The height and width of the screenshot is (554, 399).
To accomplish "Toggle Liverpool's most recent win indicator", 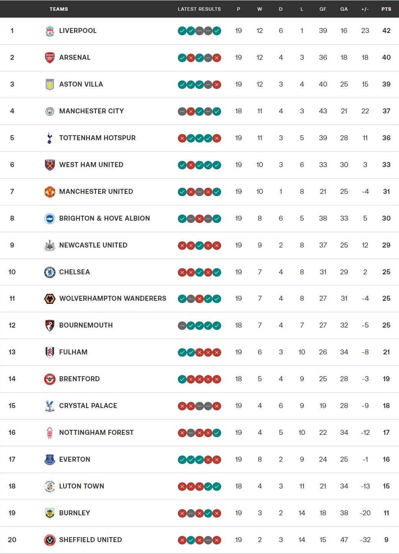I will pyautogui.click(x=217, y=31).
